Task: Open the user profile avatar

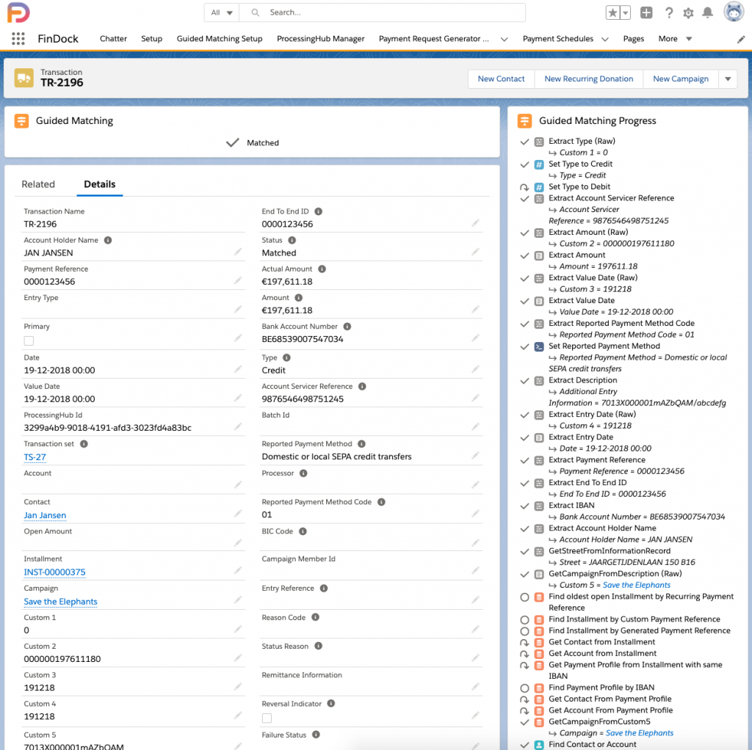Action: pyautogui.click(x=734, y=12)
